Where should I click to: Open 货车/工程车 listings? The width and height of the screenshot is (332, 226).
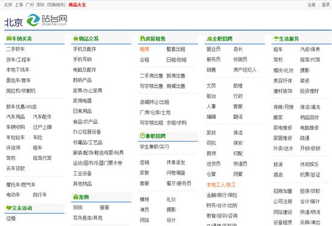[19, 60]
